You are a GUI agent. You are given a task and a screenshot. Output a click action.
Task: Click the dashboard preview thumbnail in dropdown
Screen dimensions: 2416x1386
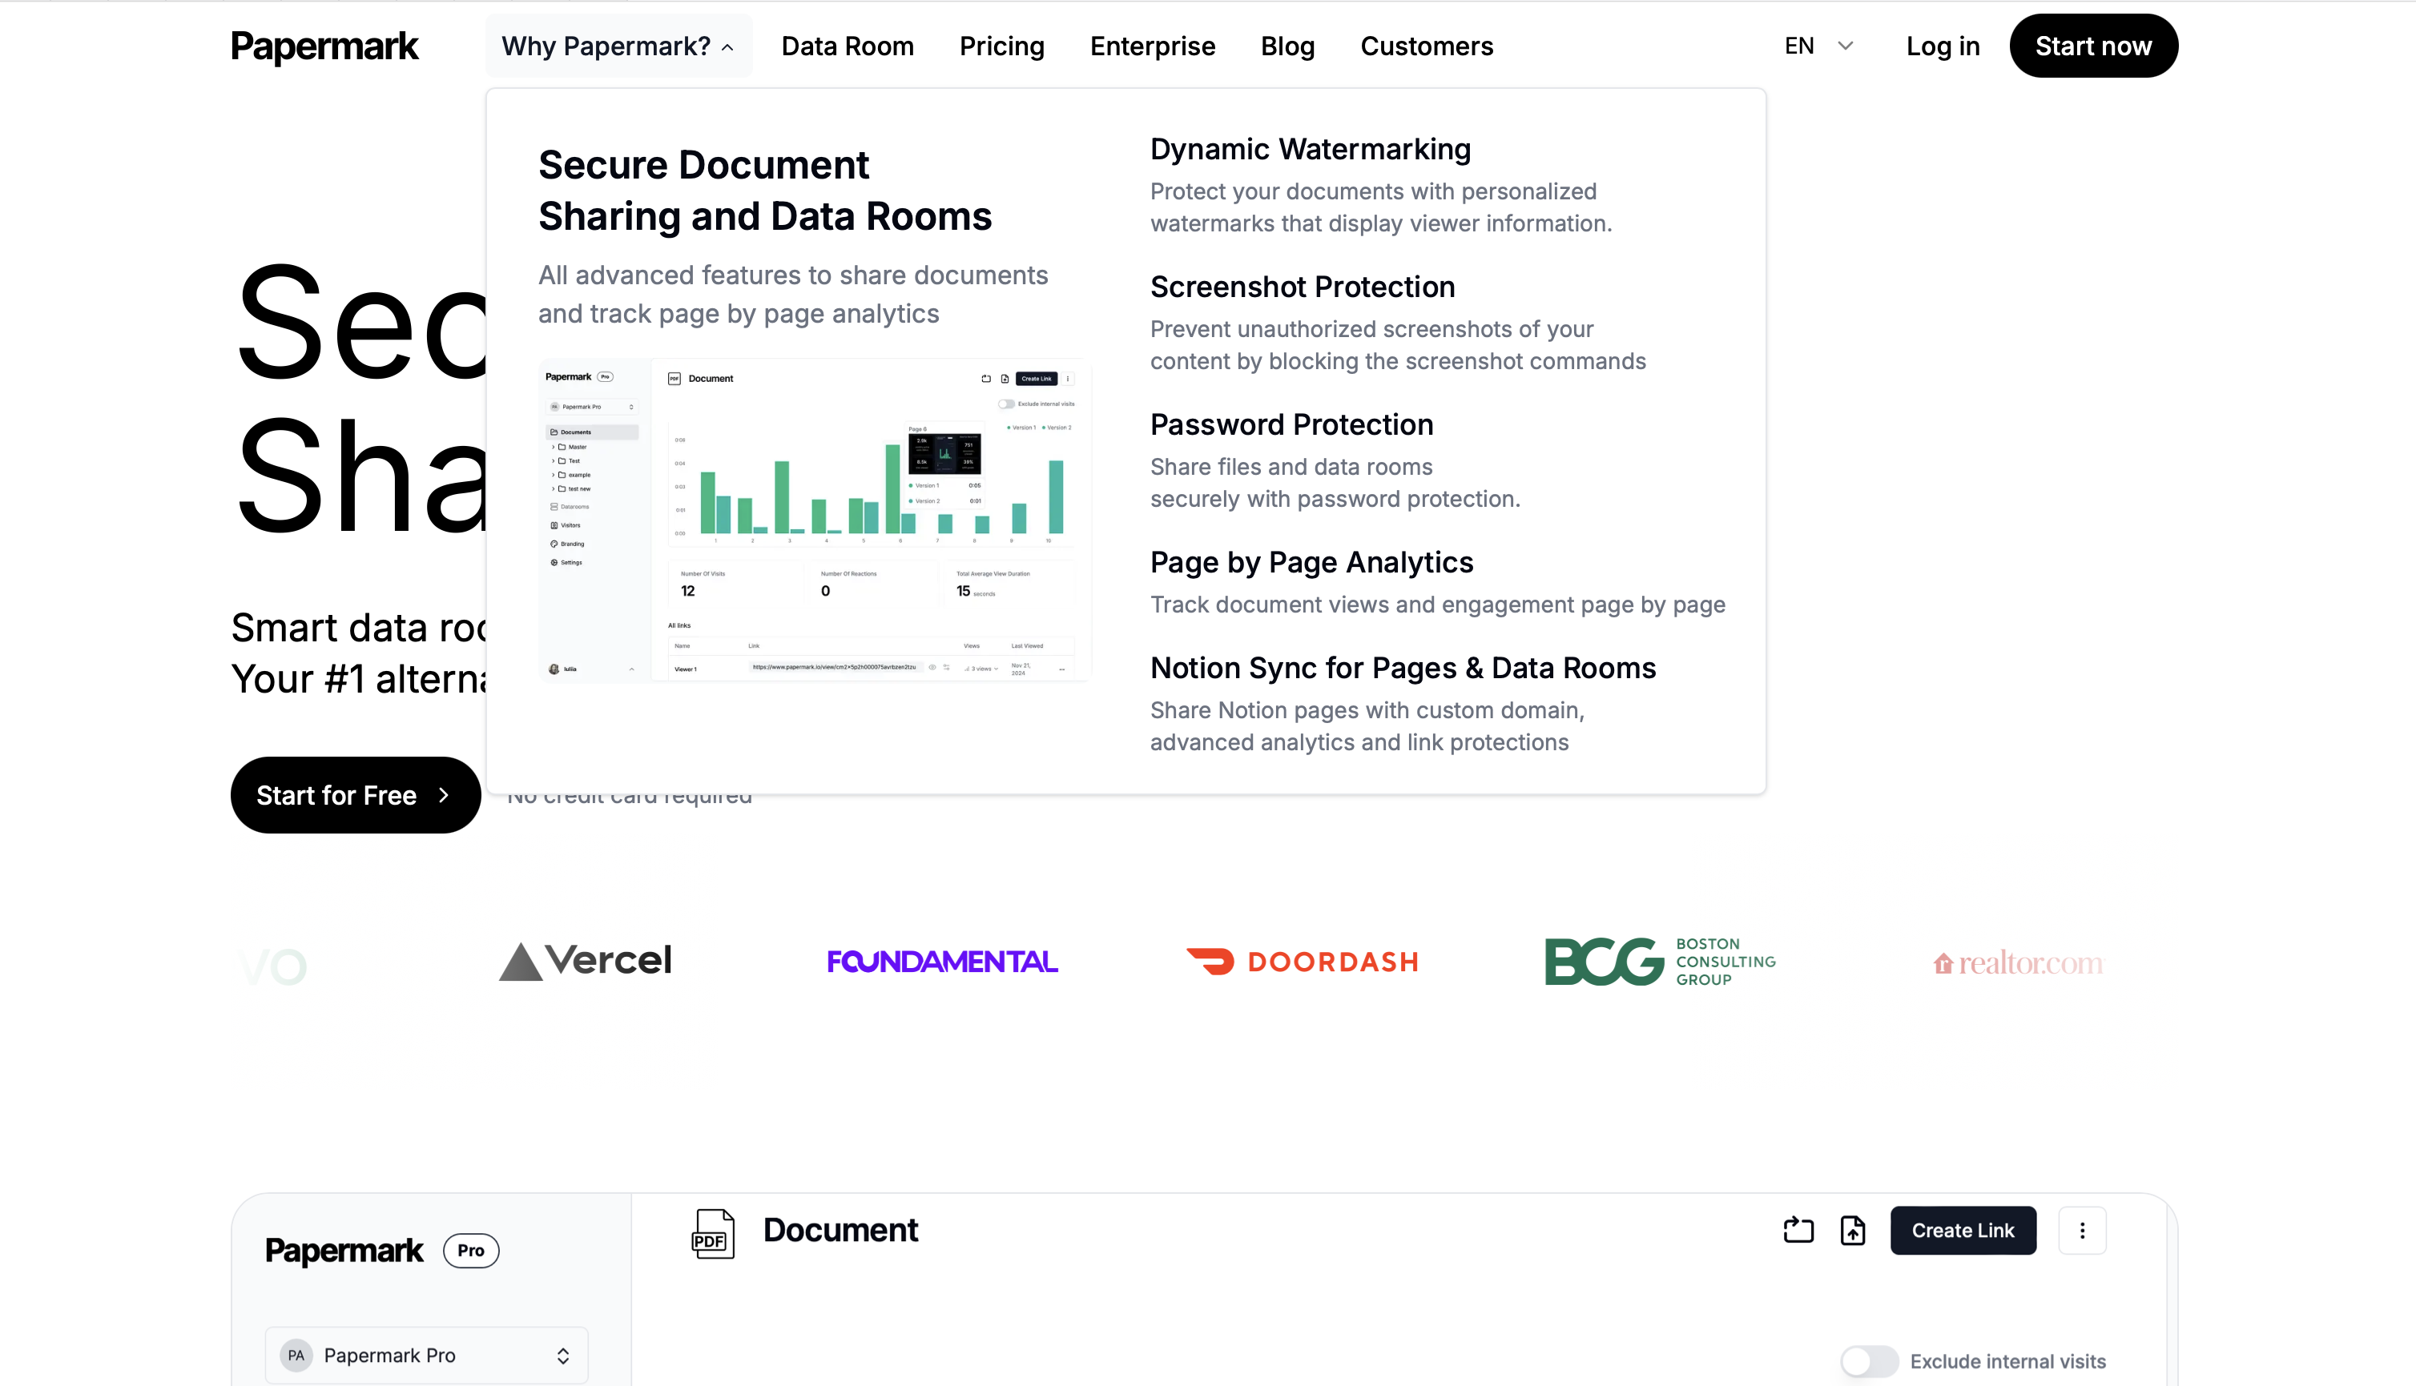point(813,520)
